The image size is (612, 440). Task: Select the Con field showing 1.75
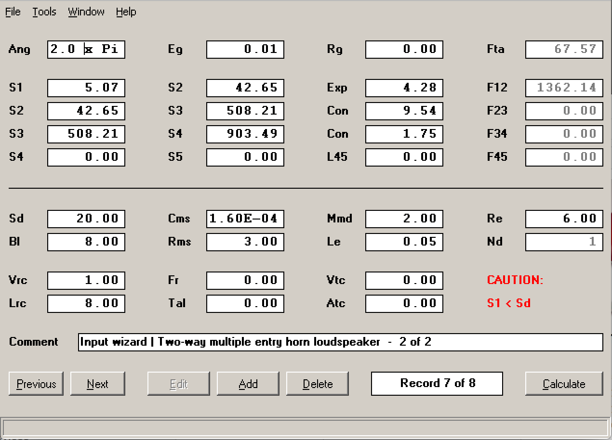pyautogui.click(x=404, y=134)
